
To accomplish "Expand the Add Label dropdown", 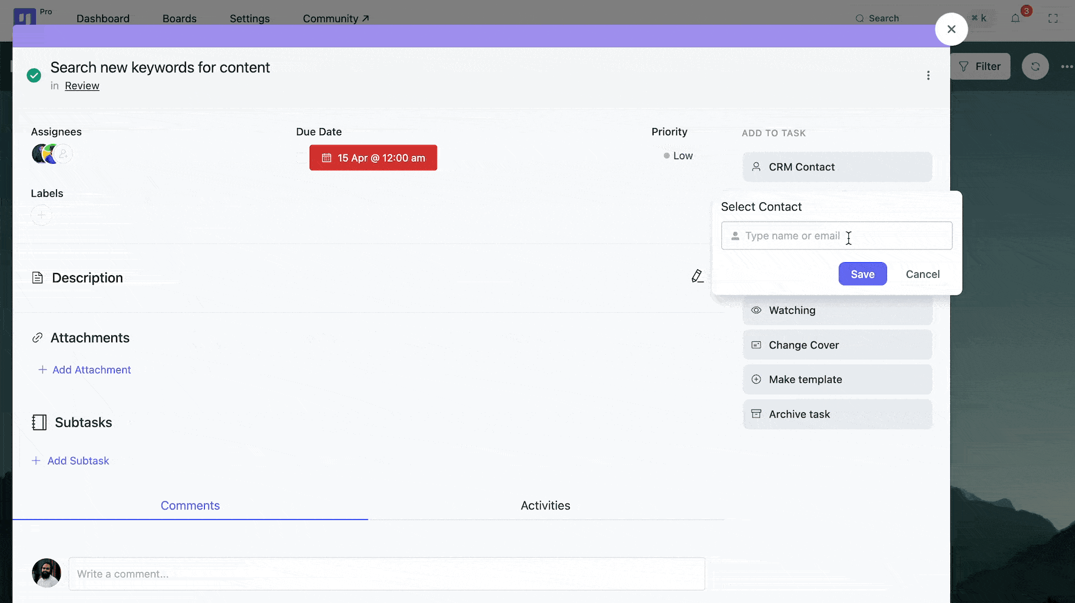I will (x=41, y=215).
